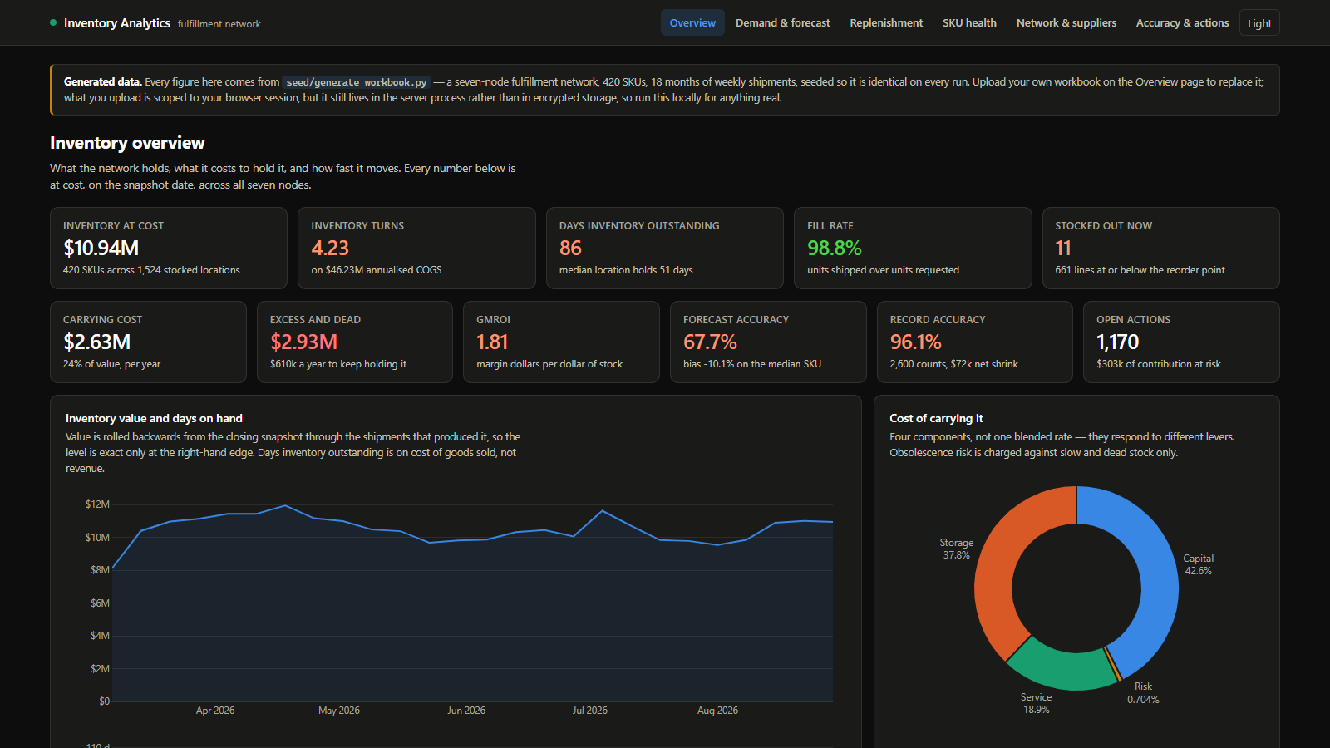Click the $12M axis label

pyautogui.click(x=97, y=504)
